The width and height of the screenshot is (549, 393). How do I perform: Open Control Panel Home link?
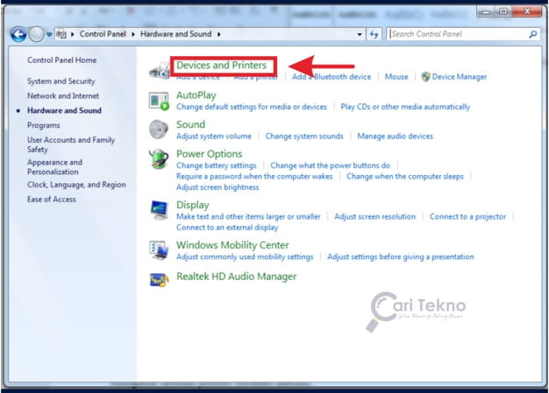62,60
